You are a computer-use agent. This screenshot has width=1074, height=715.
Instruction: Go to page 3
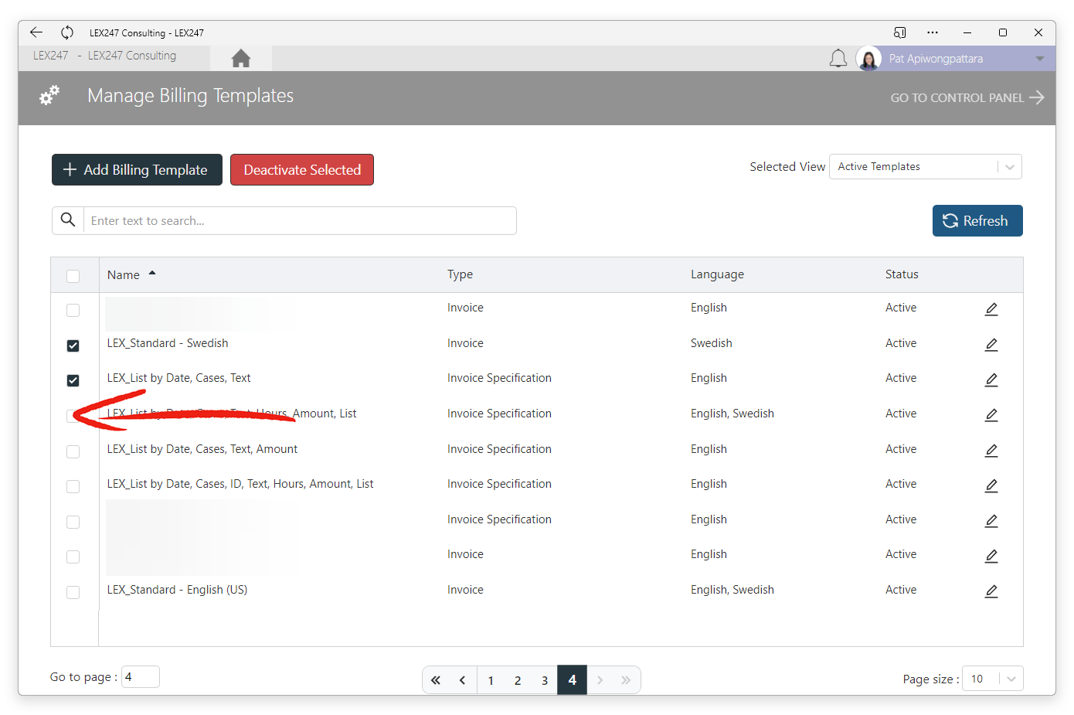coord(545,680)
